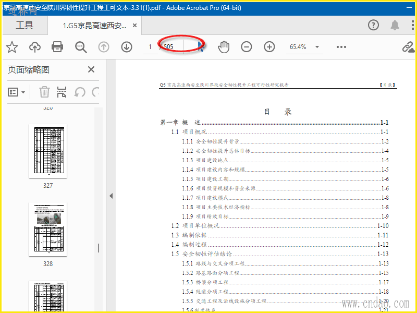Open contents entry 1.1.5 项目建设工期
This screenshot has width=417, height=313.
click(285, 179)
